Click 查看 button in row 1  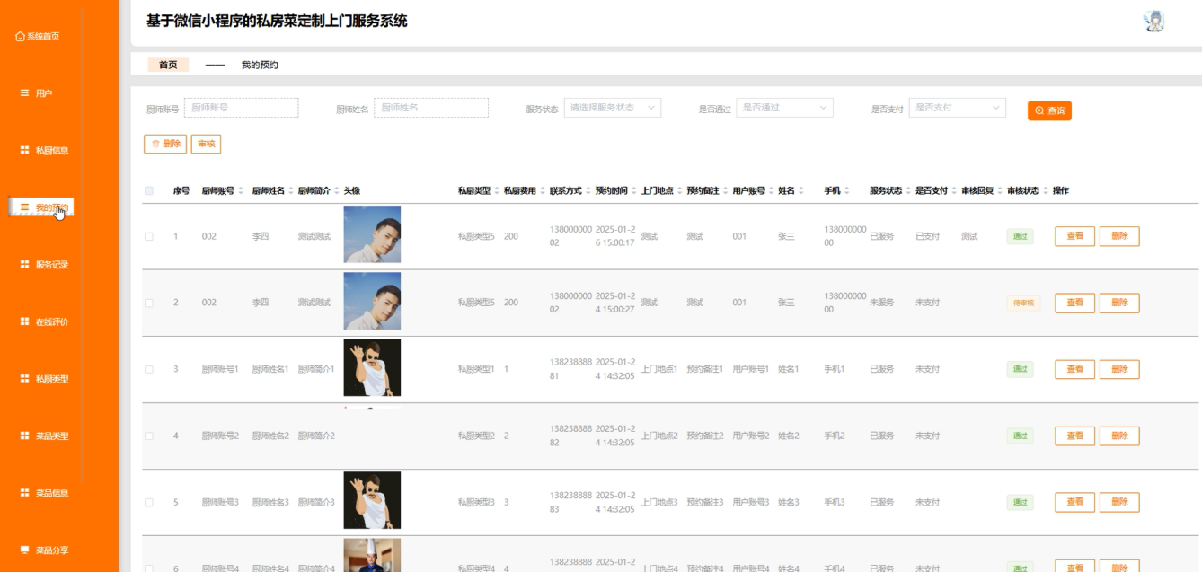point(1074,236)
